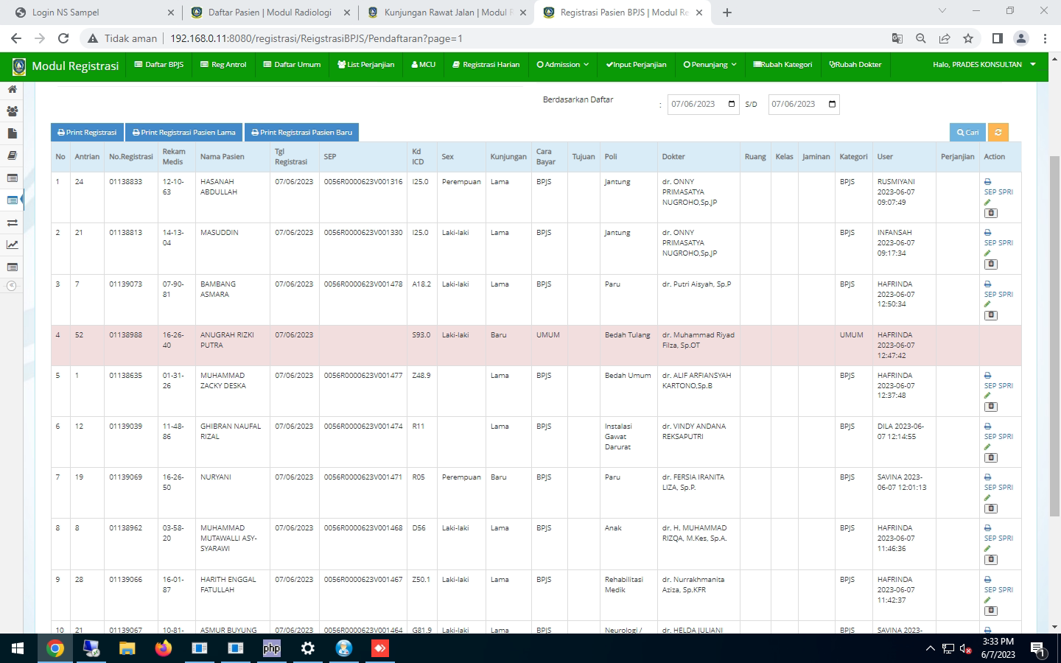
Task: Click the Cari search button
Action: tap(967, 133)
